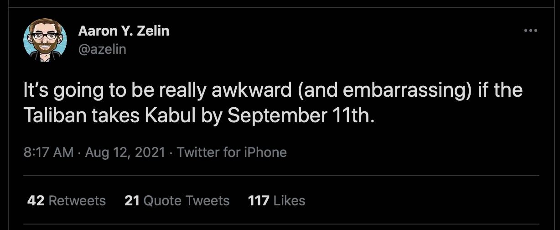View the 117 Likes list
The image size is (560, 230).
[x=276, y=200]
